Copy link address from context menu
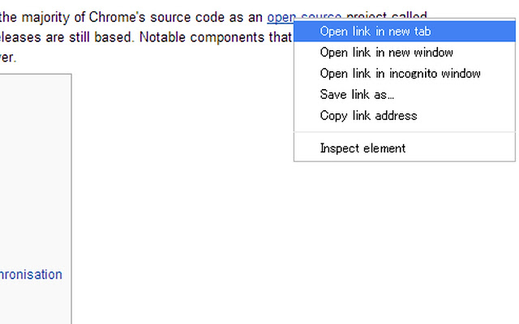The width and height of the screenshot is (519, 324). [368, 116]
